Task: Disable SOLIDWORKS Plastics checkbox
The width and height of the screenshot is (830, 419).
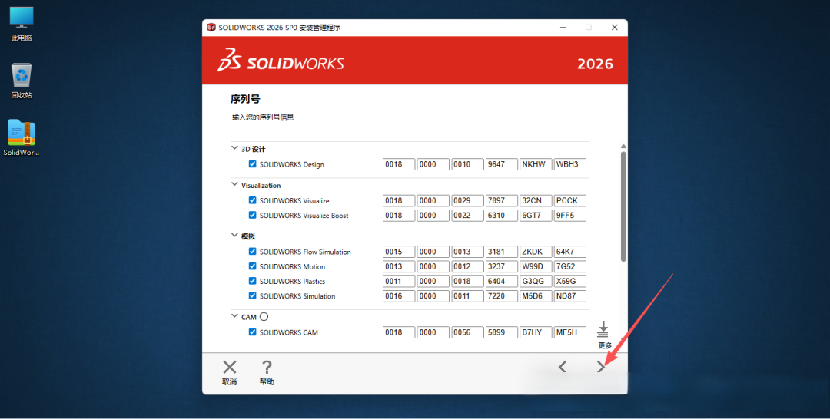Action: pyautogui.click(x=253, y=281)
